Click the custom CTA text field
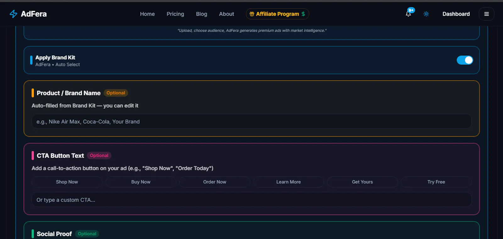 click(251, 200)
